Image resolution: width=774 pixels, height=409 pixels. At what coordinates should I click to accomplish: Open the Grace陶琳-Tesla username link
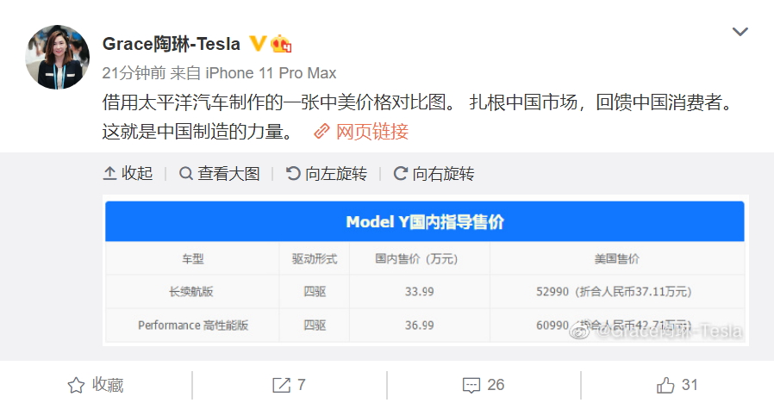point(171,45)
